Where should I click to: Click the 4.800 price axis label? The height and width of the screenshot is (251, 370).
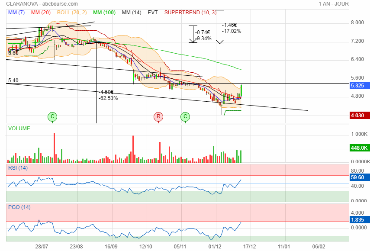pyautogui.click(x=357, y=96)
